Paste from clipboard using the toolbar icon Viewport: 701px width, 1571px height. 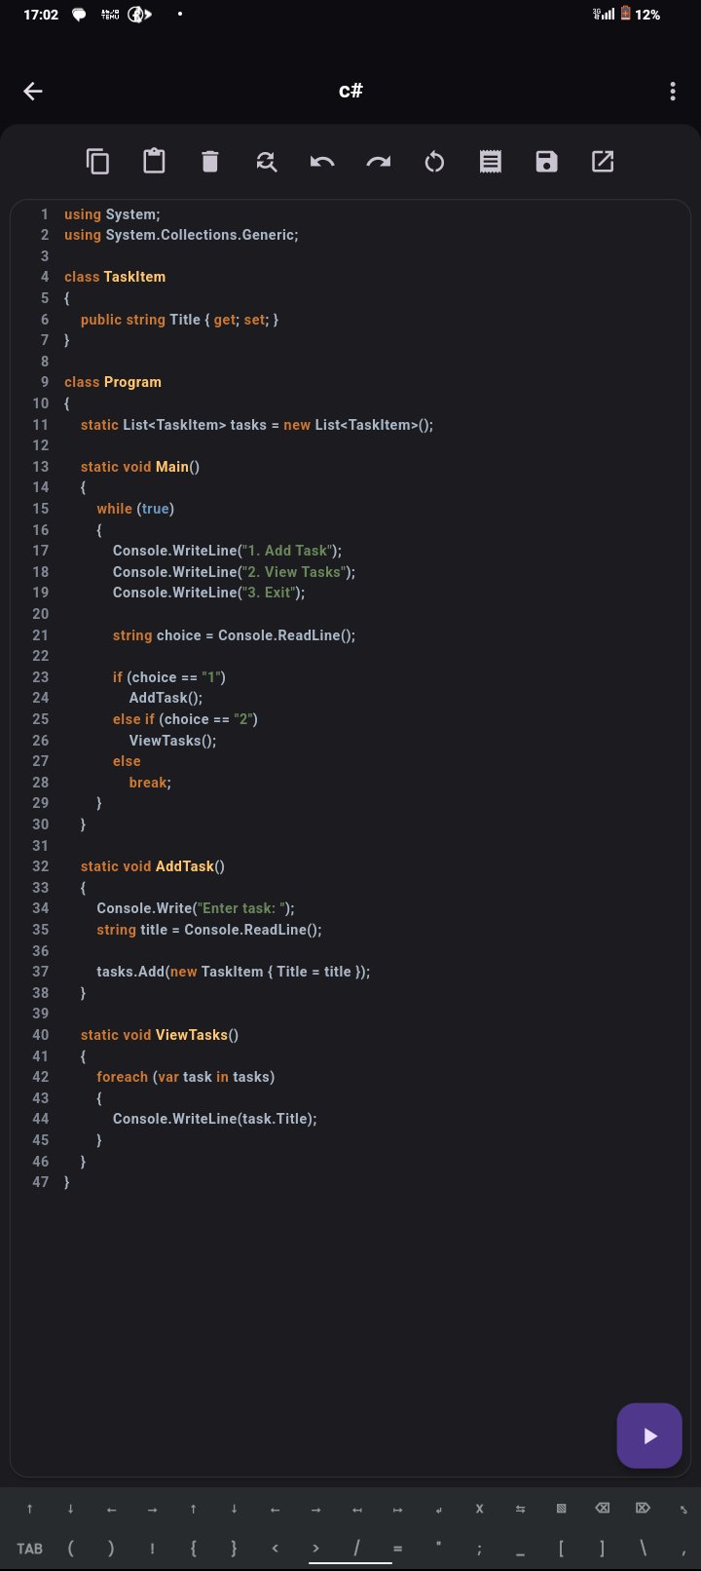point(154,162)
